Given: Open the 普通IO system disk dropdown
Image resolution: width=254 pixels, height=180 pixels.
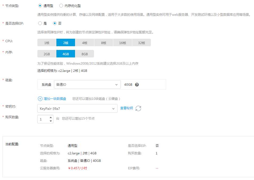Looking at the screenshot, I should point(87,85).
